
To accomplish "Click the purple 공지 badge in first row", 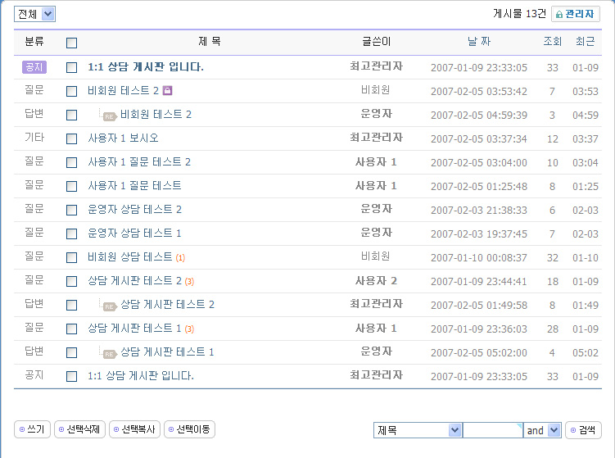I will pyautogui.click(x=34, y=67).
